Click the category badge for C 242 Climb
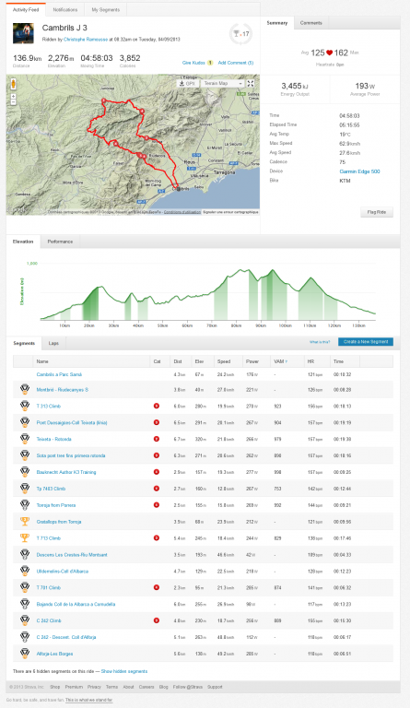The image size is (410, 708). (x=157, y=620)
